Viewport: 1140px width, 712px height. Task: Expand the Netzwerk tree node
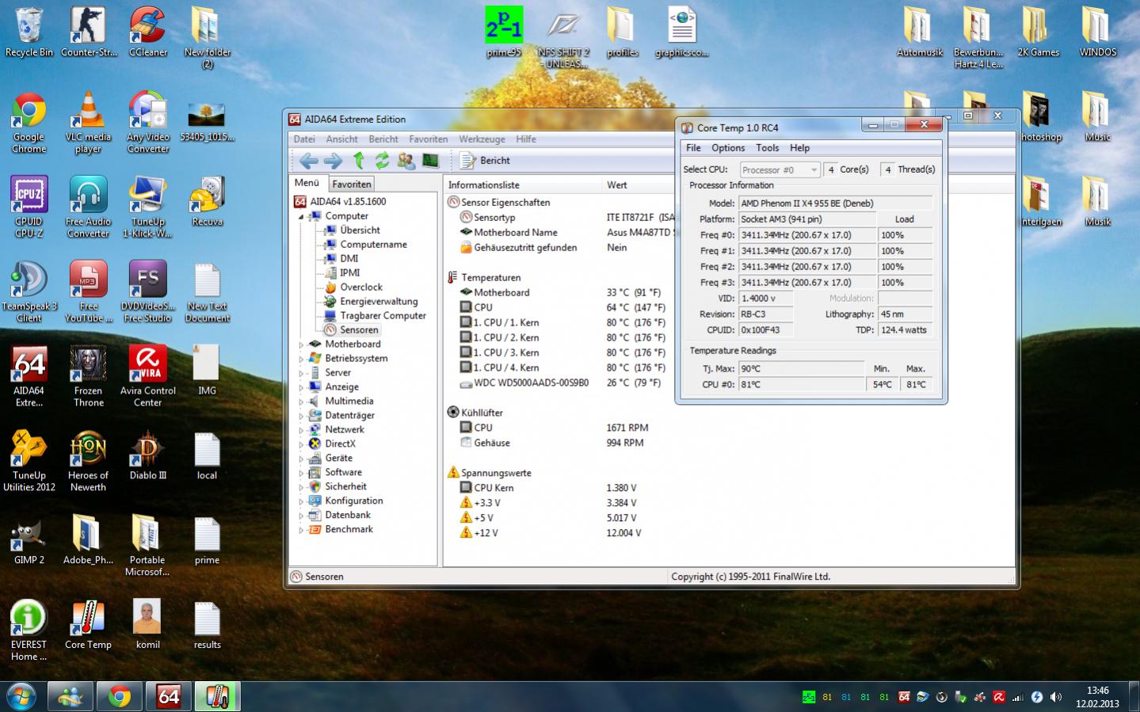click(301, 430)
